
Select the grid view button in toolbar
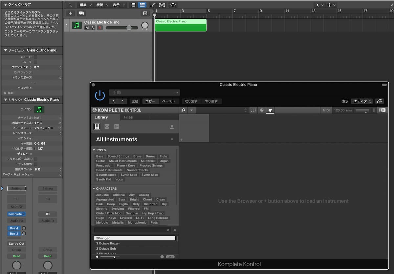(133, 5)
